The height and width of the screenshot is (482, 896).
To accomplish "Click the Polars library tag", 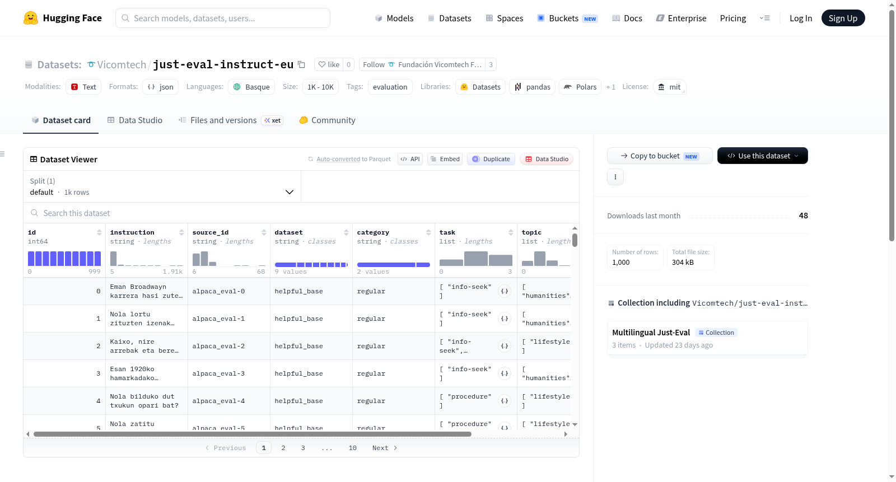I will click(580, 87).
